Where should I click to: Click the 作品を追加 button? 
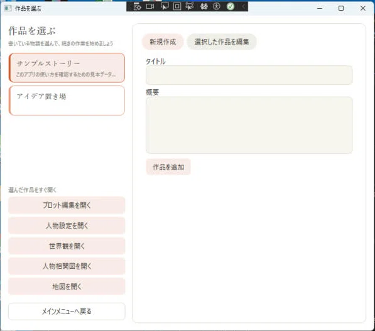point(168,167)
